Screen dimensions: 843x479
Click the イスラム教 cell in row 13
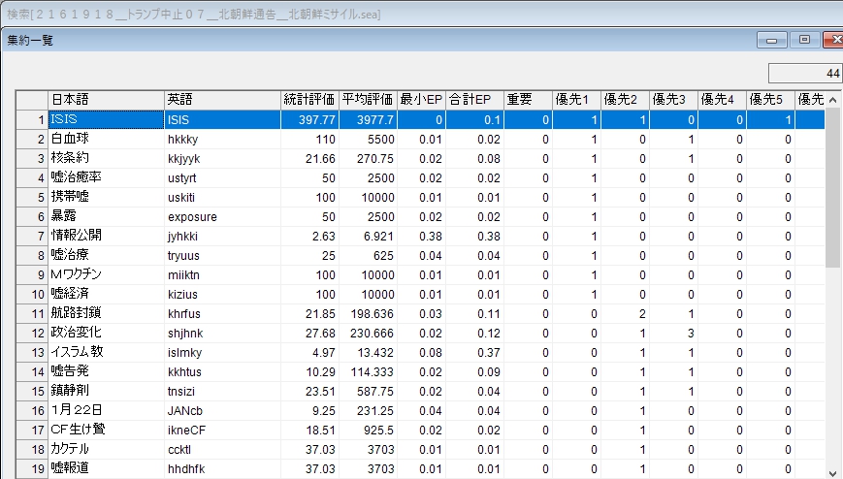coord(106,352)
